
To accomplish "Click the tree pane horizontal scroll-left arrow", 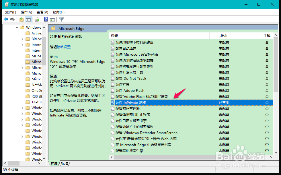I will click(x=5, y=163).
